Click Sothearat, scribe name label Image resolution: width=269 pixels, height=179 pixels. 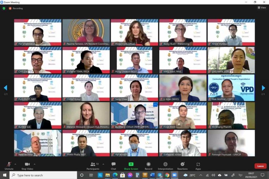172,155
